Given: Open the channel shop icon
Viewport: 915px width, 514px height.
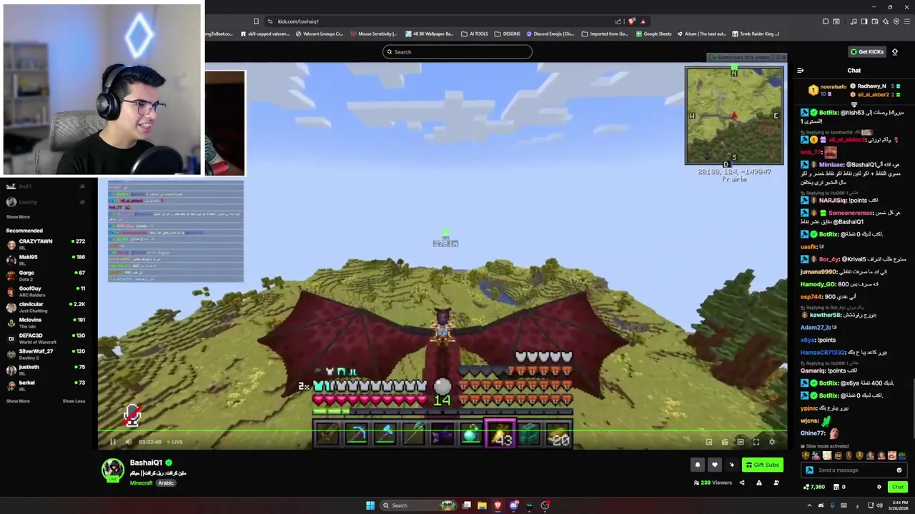Looking at the screenshot, I should point(836,487).
